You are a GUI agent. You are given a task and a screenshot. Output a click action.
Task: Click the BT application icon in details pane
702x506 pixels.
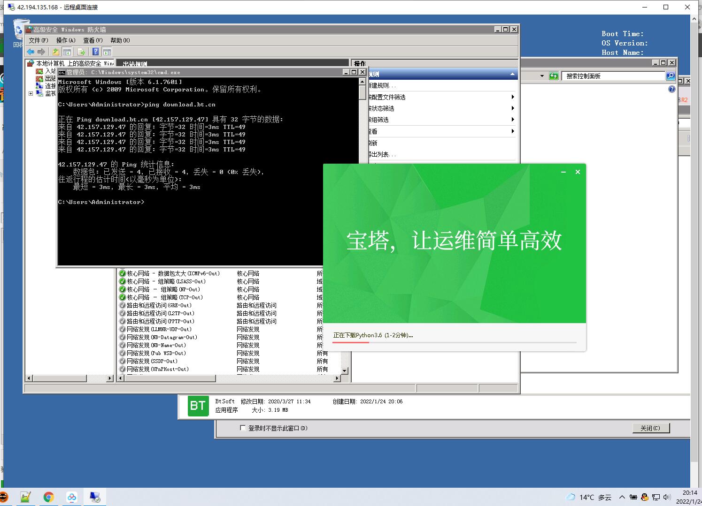click(x=198, y=406)
